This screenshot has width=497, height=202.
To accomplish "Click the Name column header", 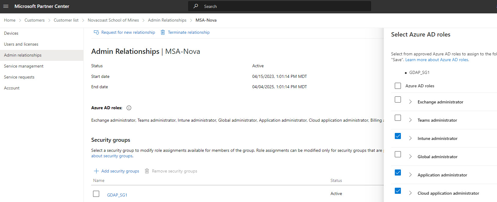I will (99, 181).
